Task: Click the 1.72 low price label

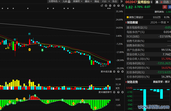Action: click(x=102, y=66)
